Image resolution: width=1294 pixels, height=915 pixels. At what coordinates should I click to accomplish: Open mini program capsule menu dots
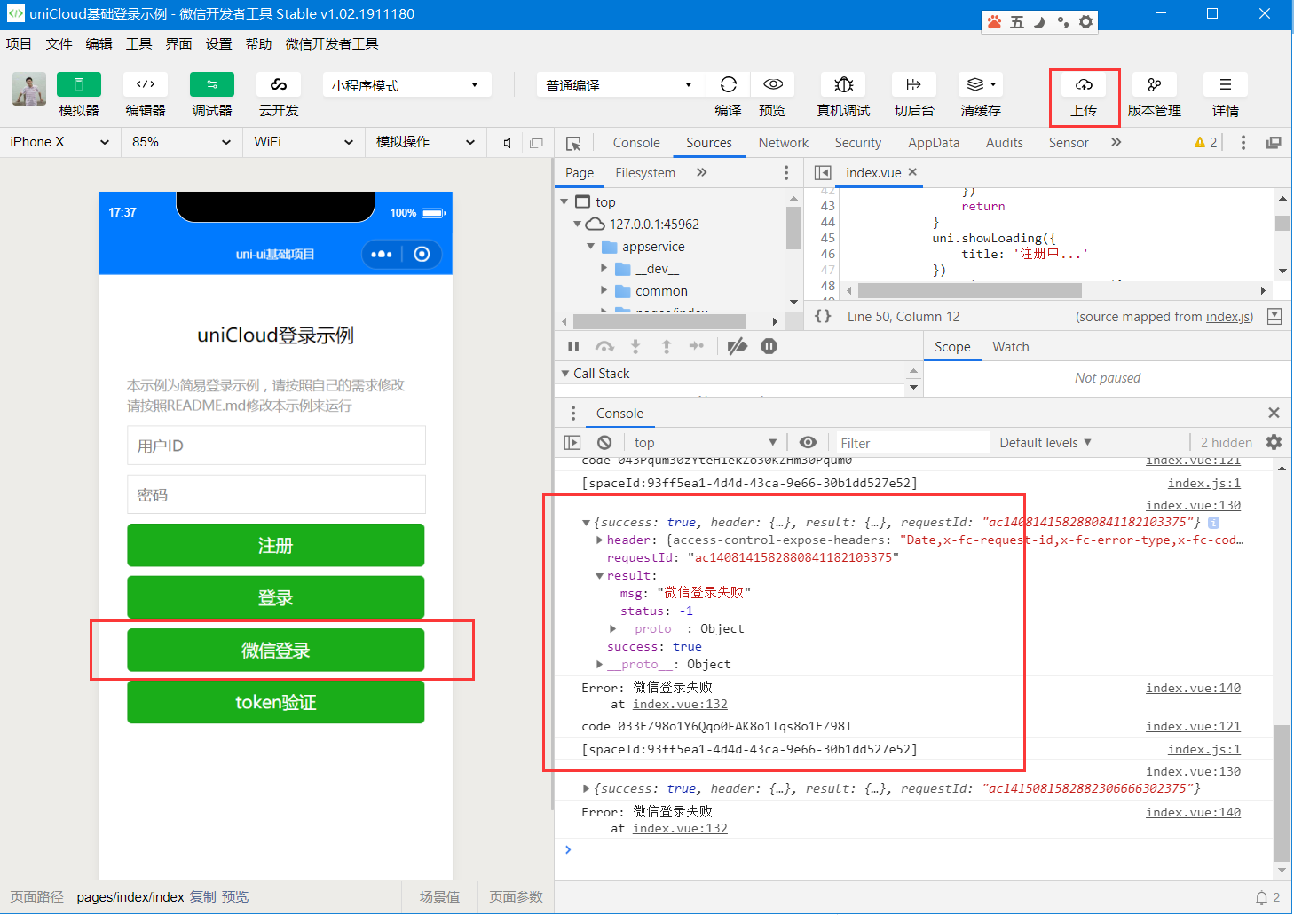point(382,255)
